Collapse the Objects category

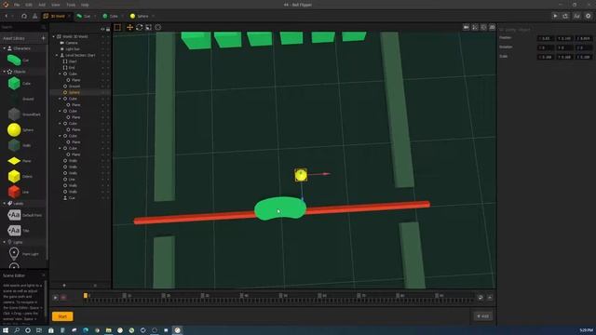point(4,72)
